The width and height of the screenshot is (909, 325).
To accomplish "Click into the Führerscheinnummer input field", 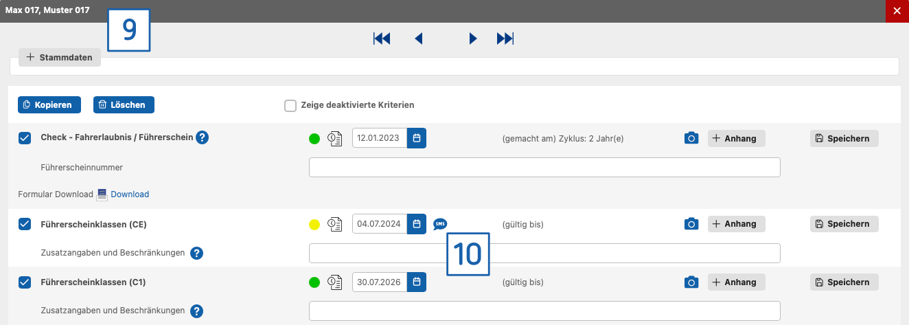I will click(x=544, y=167).
